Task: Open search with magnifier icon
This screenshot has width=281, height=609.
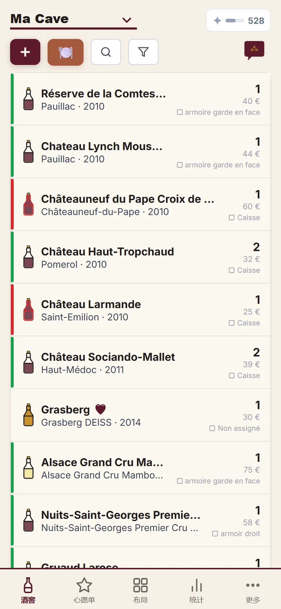Action: (x=106, y=52)
